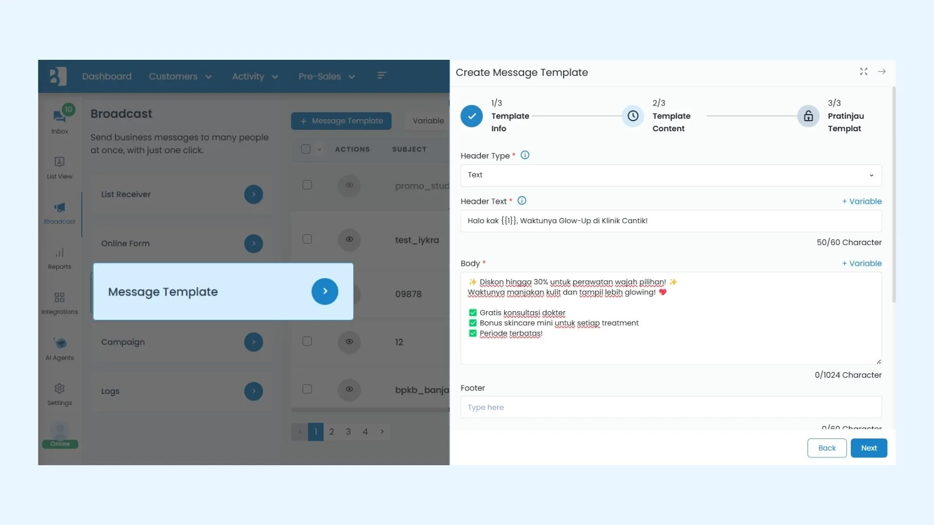The image size is (934, 525).
Task: Open the Reports sidebar icon
Action: [59, 253]
